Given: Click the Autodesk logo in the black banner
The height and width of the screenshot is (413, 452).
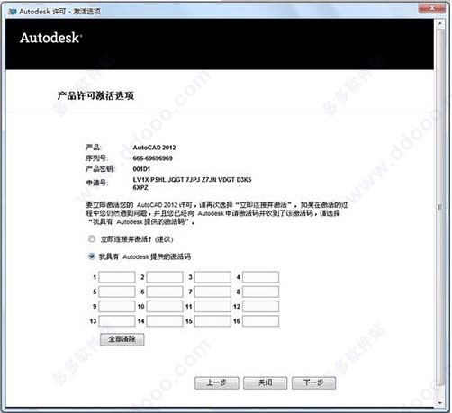Looking at the screenshot, I should (x=50, y=38).
